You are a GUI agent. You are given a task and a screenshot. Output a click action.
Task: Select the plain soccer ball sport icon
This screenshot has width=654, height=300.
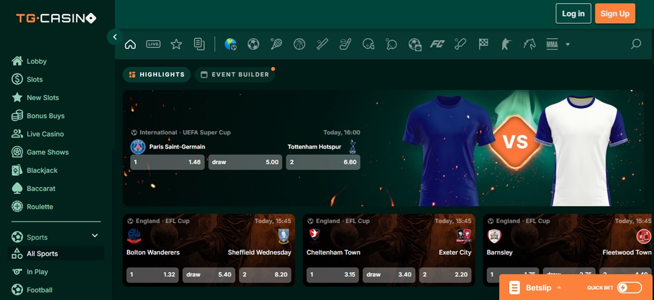pos(253,44)
